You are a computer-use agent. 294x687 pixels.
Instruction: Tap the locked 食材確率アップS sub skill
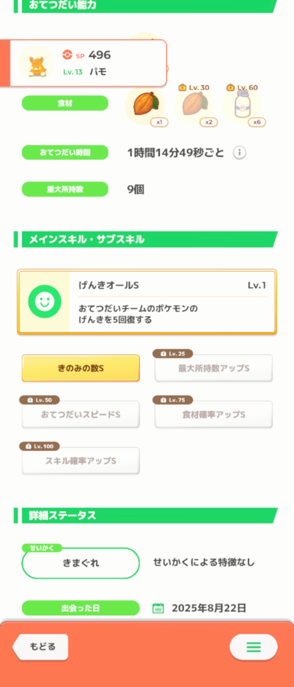[214, 414]
